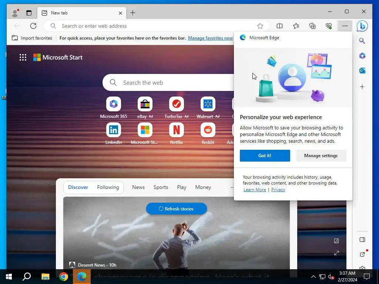Open the Reddit quick link

[208, 133]
